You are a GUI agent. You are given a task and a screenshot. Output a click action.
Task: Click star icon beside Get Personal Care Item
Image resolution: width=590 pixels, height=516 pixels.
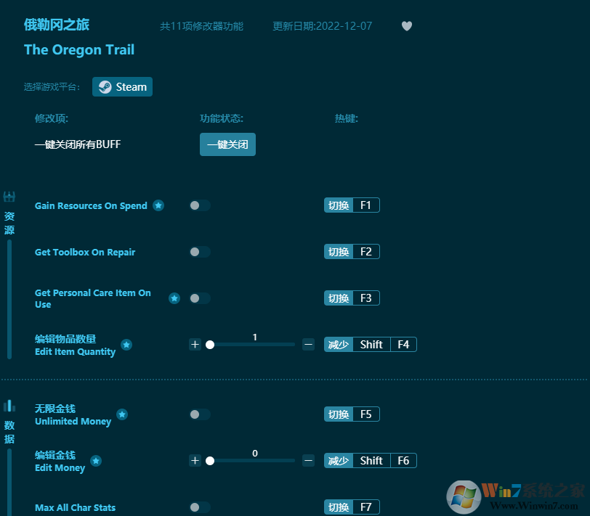(174, 298)
